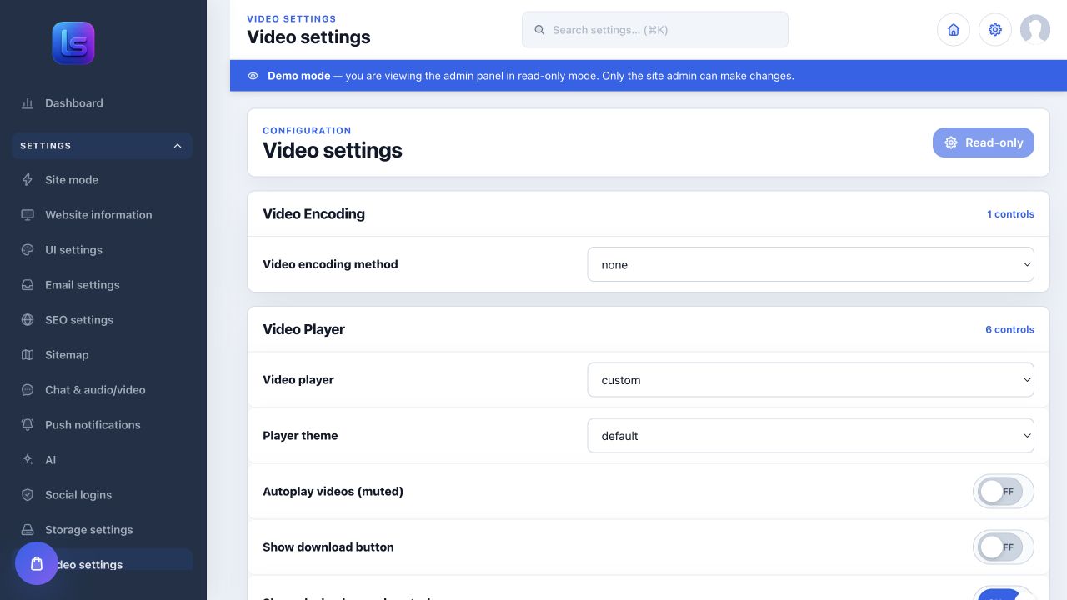Screen dimensions: 1067x600
Task: Click the Chat & audio/video bubble icon
Action: tap(28, 390)
